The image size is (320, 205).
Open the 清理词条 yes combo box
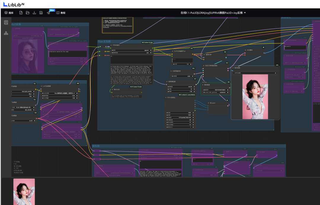(132, 53)
